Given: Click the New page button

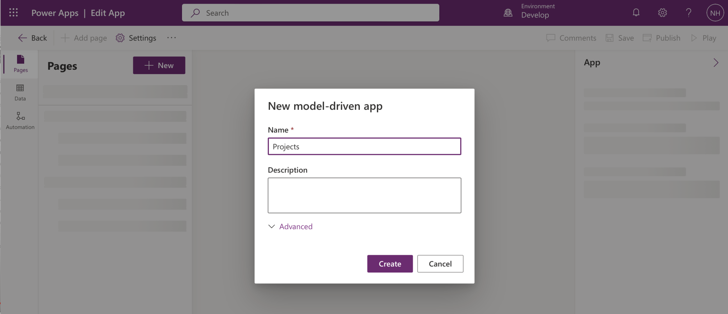Looking at the screenshot, I should click(x=159, y=65).
